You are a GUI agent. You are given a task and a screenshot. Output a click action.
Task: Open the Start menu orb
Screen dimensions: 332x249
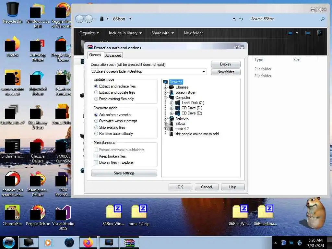point(8,243)
